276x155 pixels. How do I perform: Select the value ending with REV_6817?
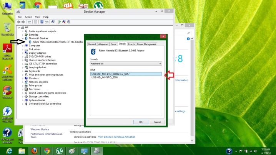coord(126,74)
